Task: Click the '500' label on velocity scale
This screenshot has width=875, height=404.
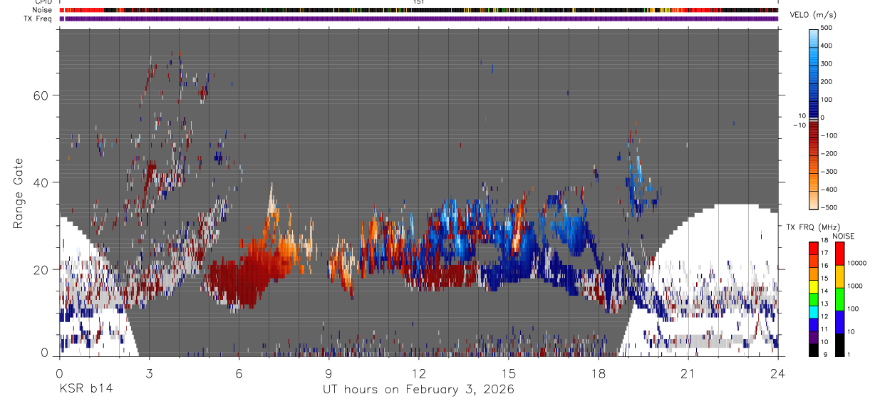Action: (828, 28)
